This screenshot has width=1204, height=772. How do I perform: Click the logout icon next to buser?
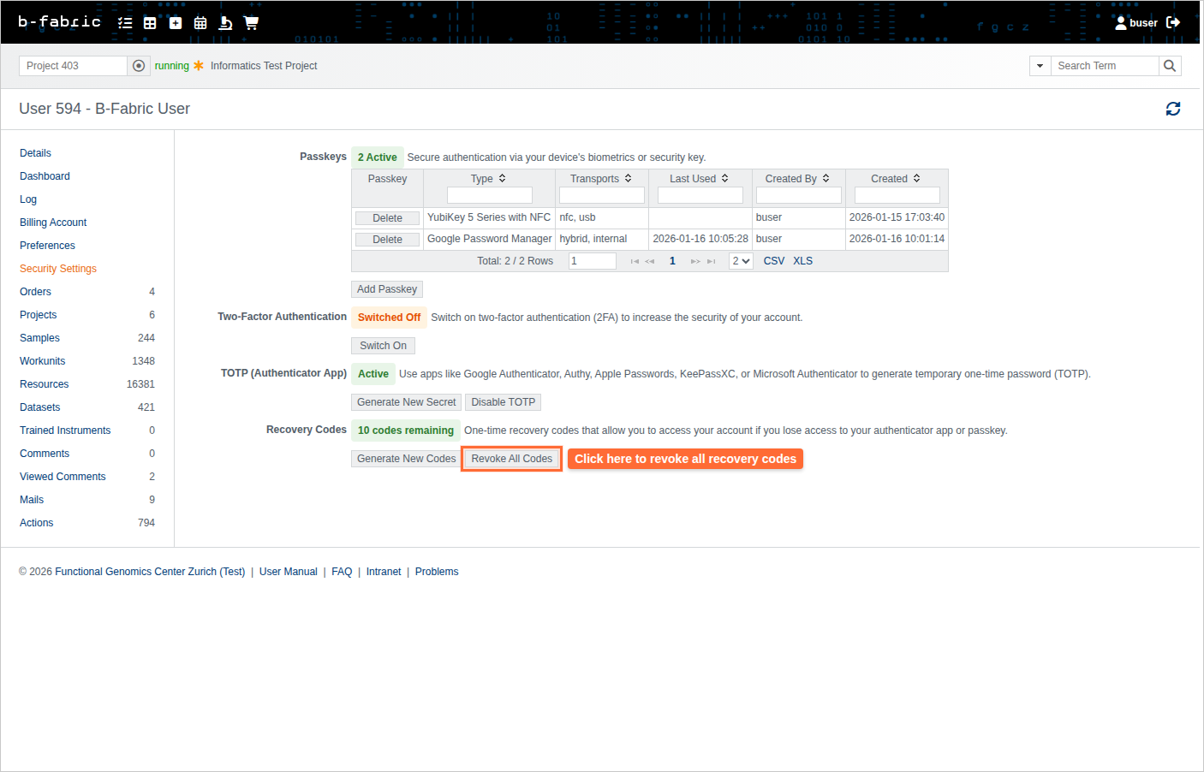coord(1173,22)
